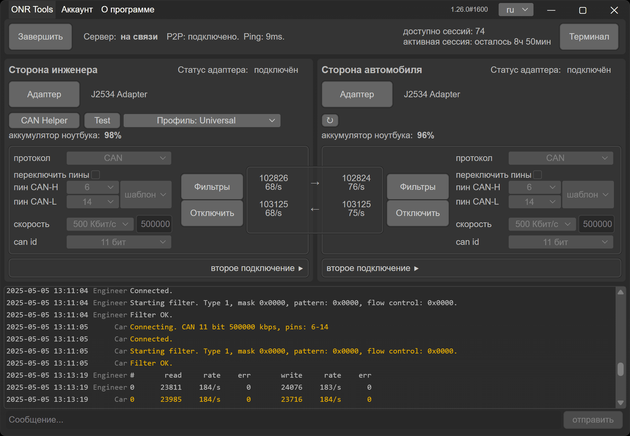This screenshot has height=436, width=630.
Task: Open the Аккаунт menu
Action: tap(77, 9)
